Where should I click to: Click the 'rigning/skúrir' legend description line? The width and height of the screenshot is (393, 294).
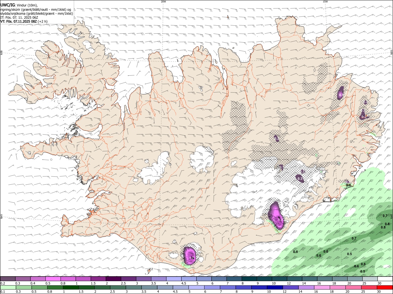point(36,9)
